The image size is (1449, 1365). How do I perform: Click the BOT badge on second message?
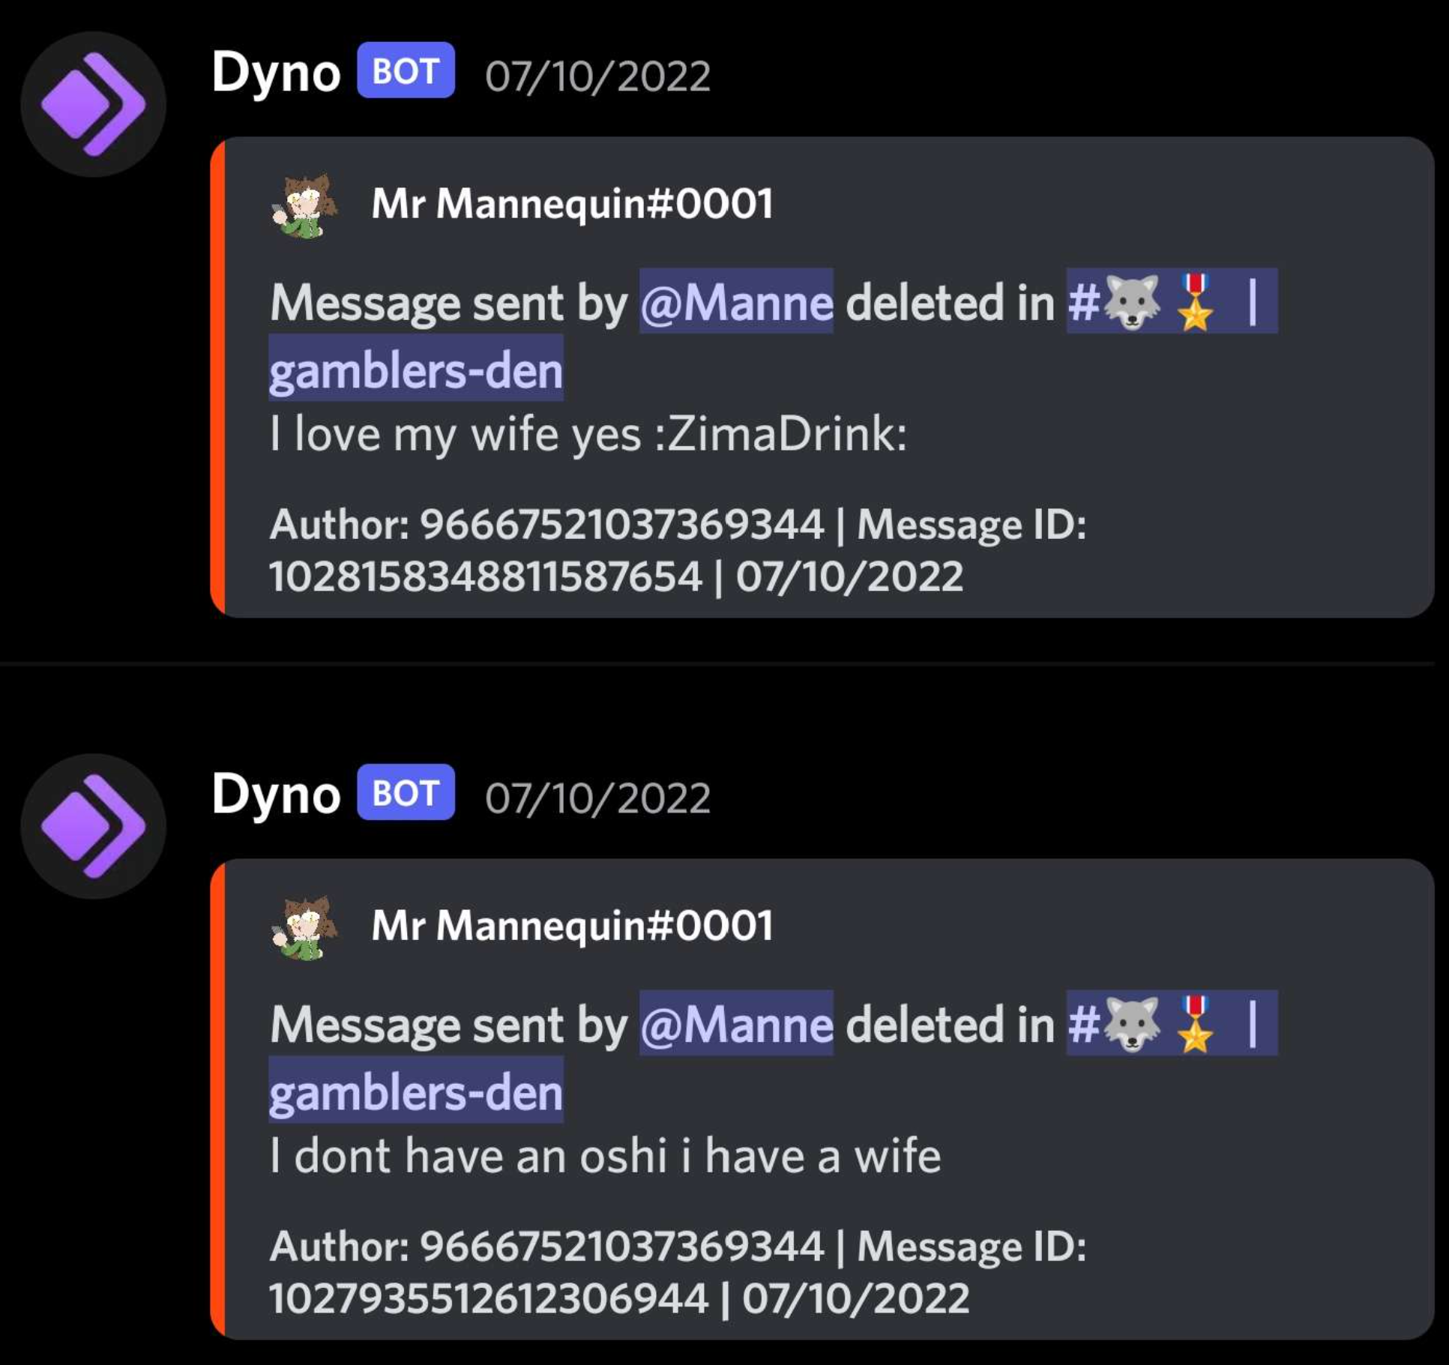[x=406, y=792]
